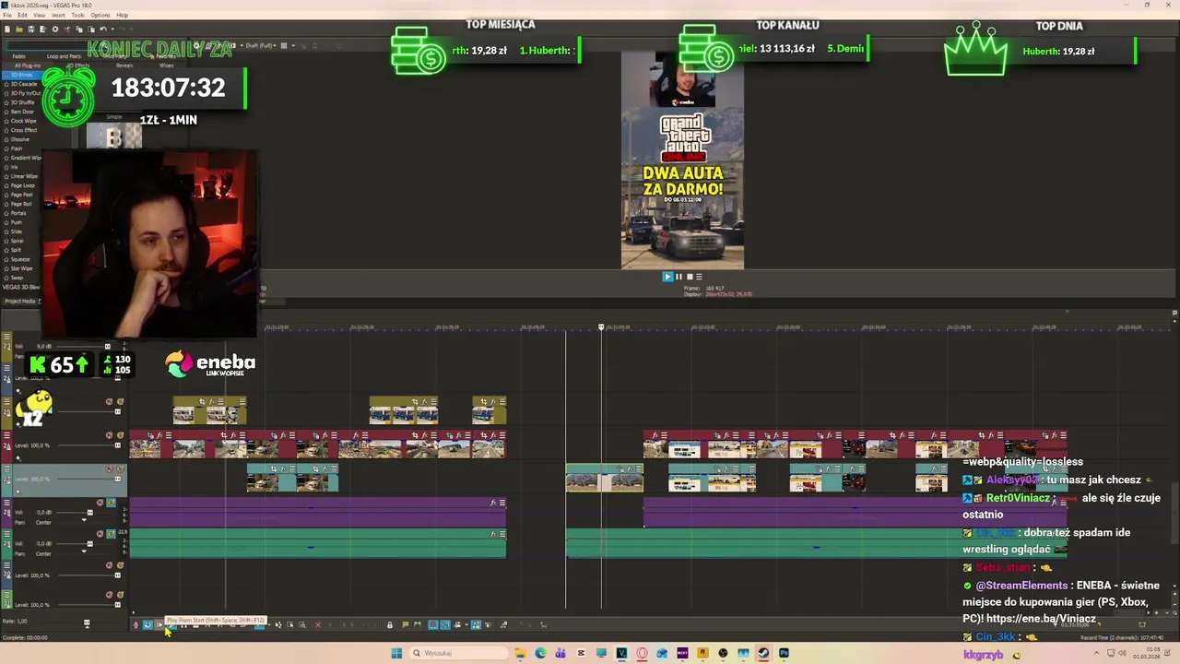
Task: Toggle solo on green audio track 29
Action: pyautogui.click(x=112, y=534)
